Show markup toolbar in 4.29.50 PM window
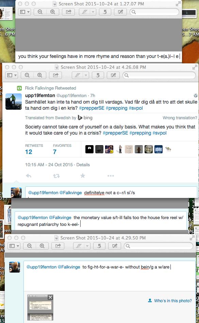The width and height of the screenshot is (199, 323). 115,246
